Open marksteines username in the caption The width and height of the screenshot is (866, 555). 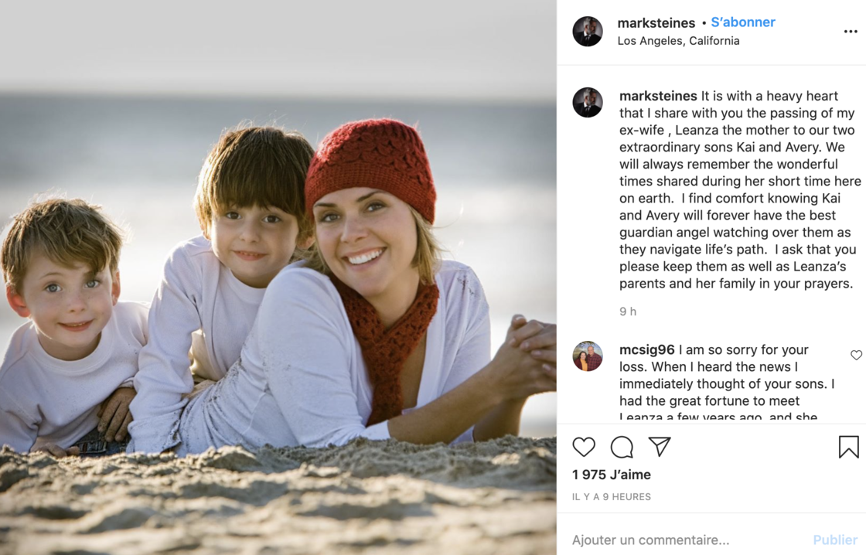click(x=658, y=96)
